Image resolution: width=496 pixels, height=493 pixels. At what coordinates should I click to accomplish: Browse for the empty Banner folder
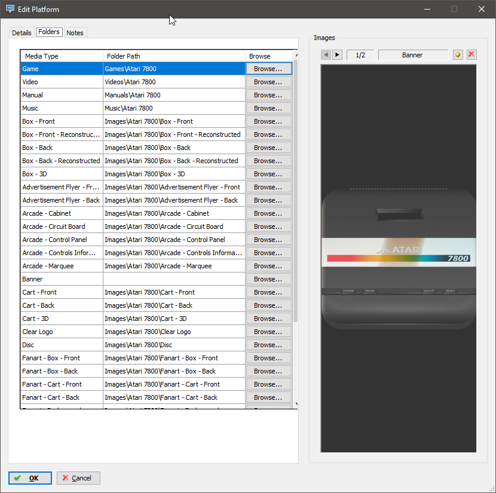[x=268, y=279]
